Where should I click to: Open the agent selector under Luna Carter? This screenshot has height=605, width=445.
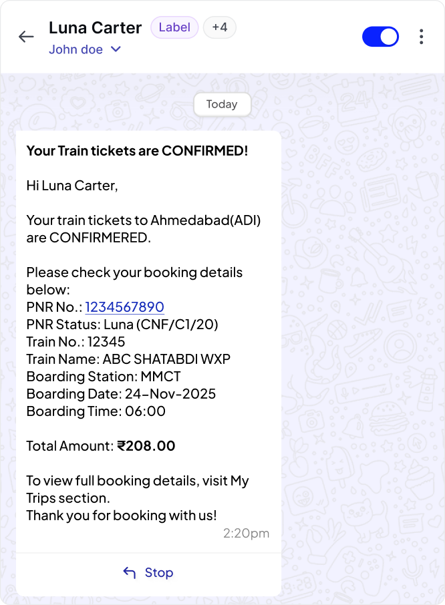(x=86, y=49)
